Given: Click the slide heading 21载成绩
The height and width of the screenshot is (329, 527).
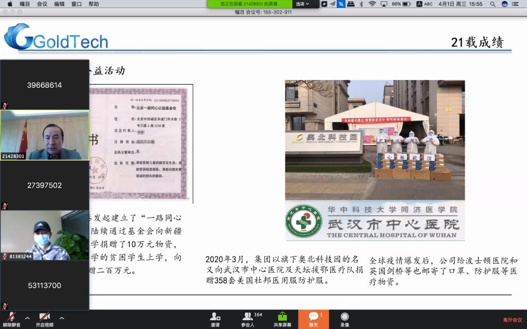Looking at the screenshot, I should point(477,42).
